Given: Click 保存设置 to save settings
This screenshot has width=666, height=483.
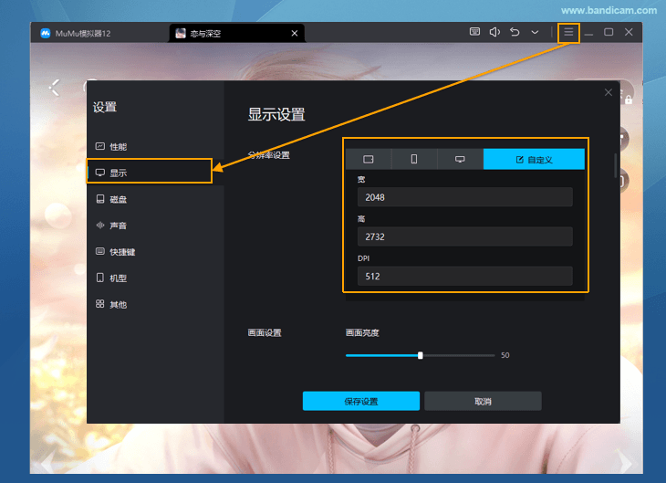Looking at the screenshot, I should [x=361, y=401].
